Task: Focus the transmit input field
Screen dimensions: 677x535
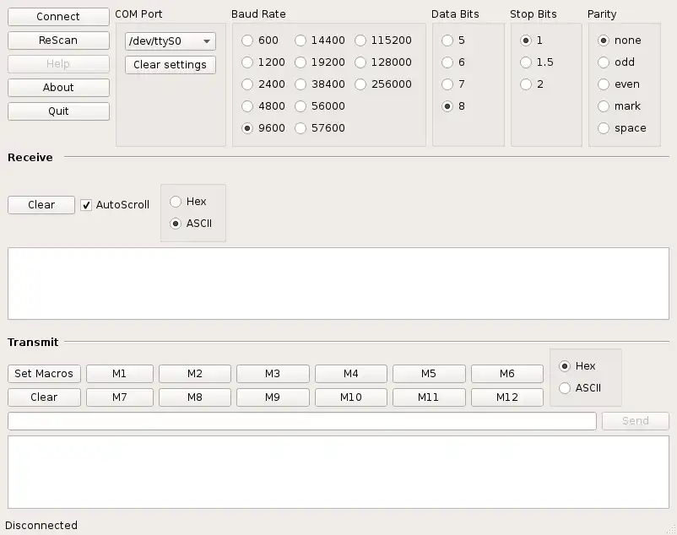Action: pyautogui.click(x=302, y=421)
